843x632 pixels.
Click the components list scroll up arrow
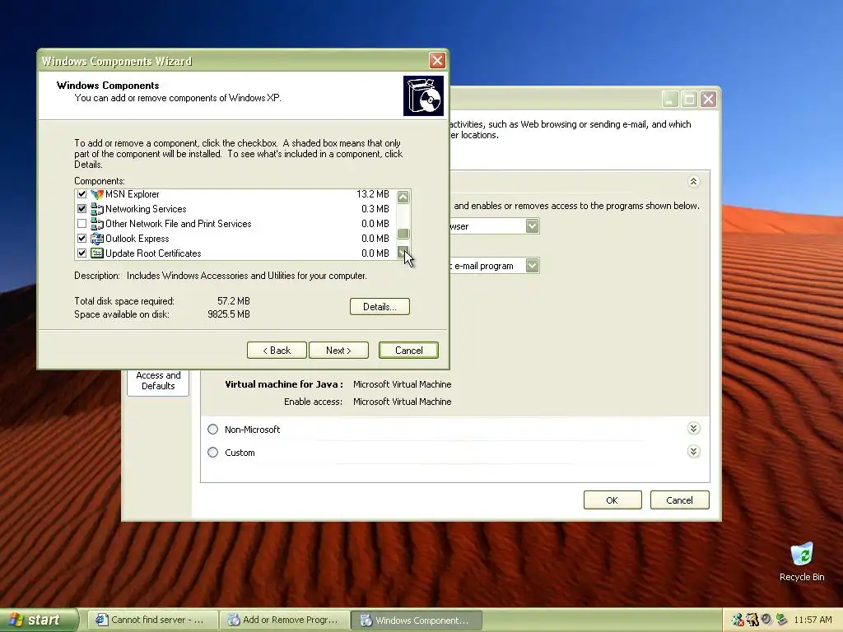pos(403,197)
